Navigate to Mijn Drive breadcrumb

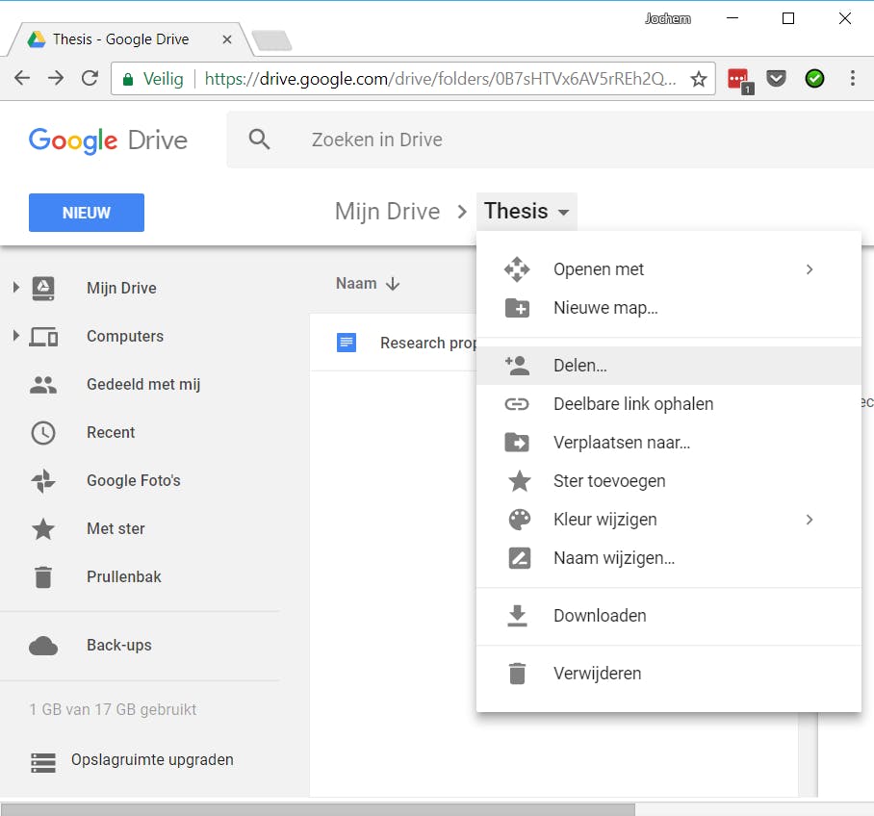click(387, 212)
